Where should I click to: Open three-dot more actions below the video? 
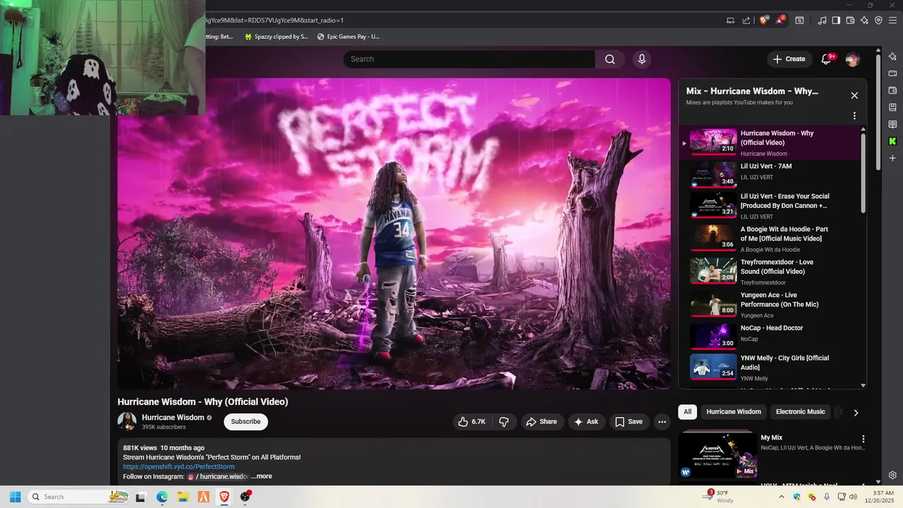[x=662, y=422]
